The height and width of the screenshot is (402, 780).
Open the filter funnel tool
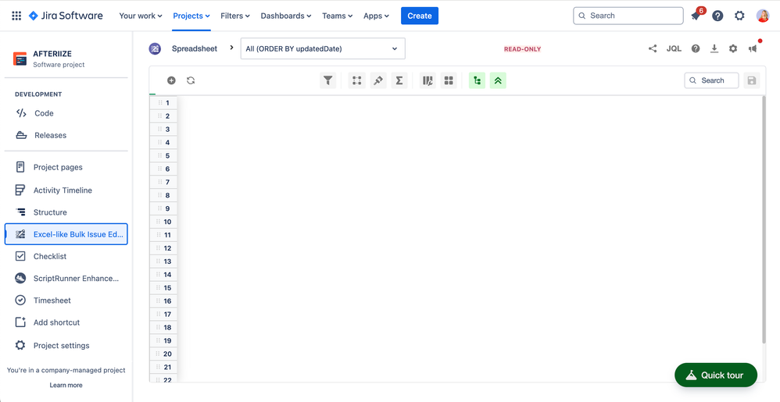pos(327,80)
